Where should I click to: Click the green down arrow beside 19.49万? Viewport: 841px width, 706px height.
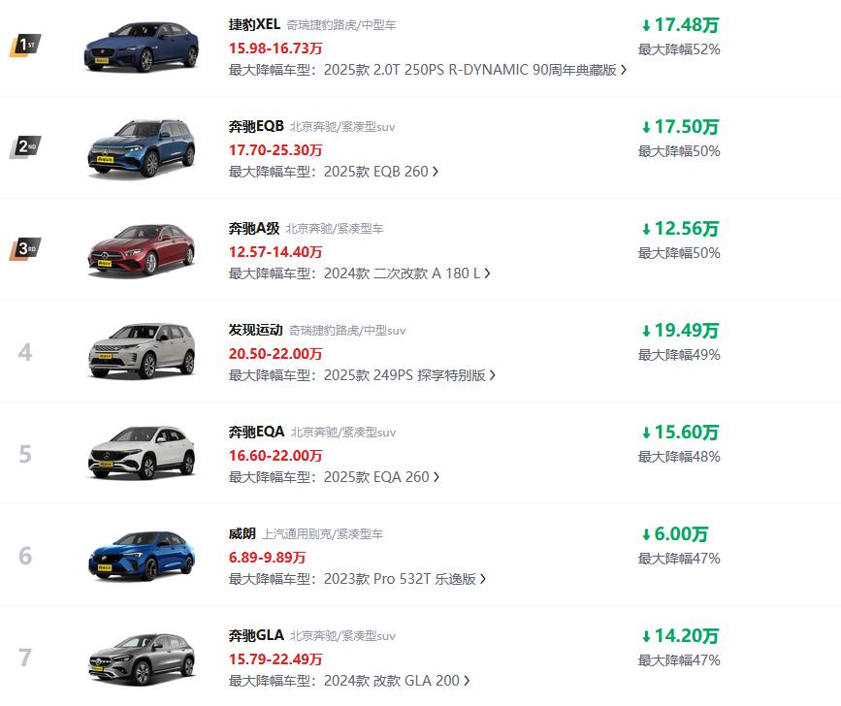pos(645,331)
